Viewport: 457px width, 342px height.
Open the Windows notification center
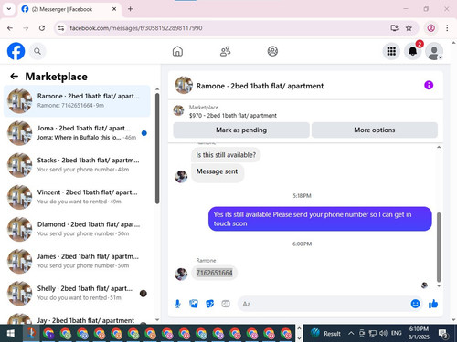click(x=443, y=334)
